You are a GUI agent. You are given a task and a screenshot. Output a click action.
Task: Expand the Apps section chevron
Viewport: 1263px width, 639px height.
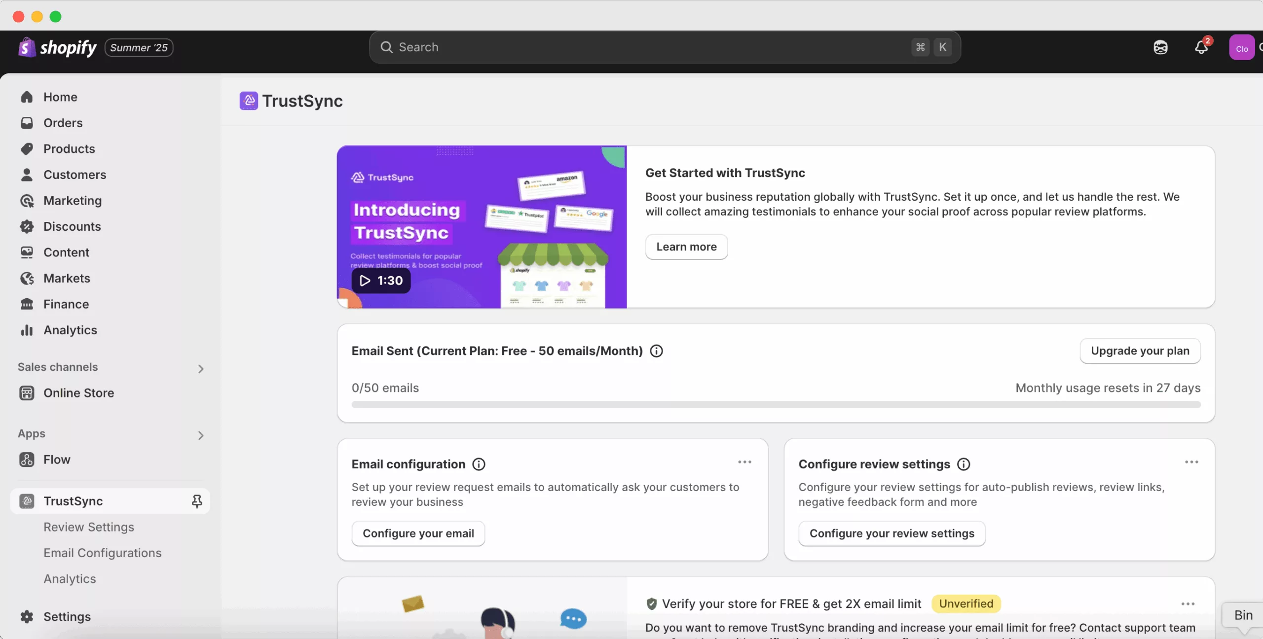[201, 435]
